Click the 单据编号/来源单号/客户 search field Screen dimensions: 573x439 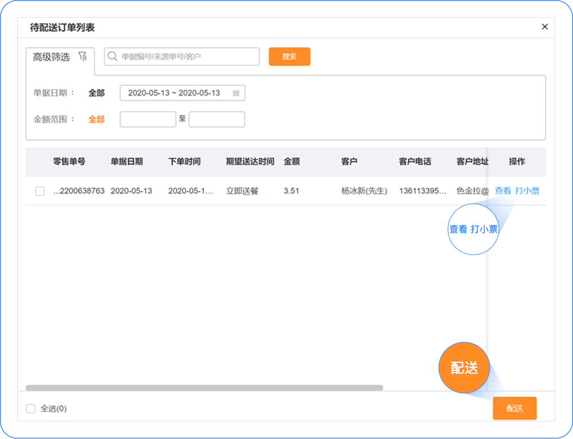182,57
